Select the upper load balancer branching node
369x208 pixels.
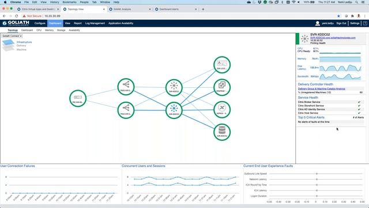(126, 87)
